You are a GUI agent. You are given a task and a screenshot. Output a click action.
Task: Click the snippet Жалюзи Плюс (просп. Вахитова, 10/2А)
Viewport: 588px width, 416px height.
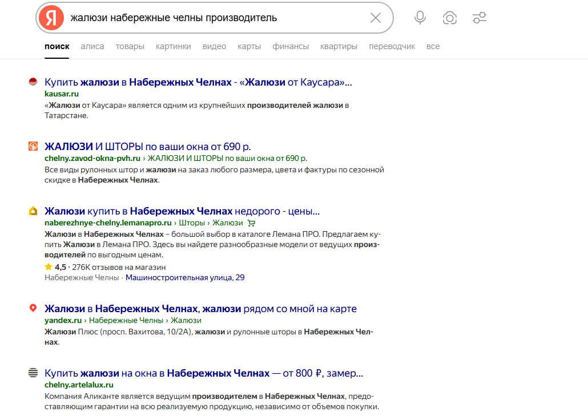[209, 337]
